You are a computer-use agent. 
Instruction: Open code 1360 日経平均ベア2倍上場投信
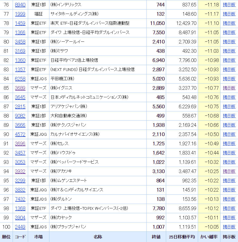pos(20,60)
